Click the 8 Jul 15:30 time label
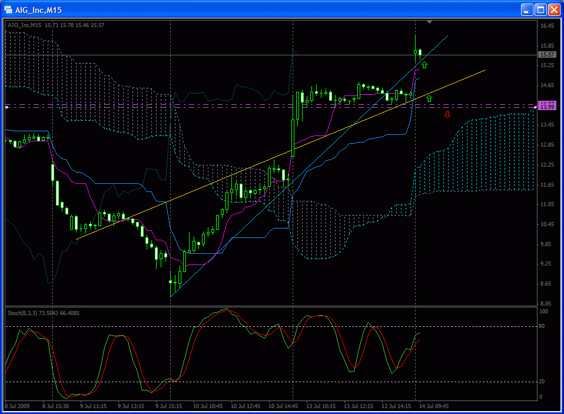Viewport: 564px width, 414px height. tap(56, 406)
